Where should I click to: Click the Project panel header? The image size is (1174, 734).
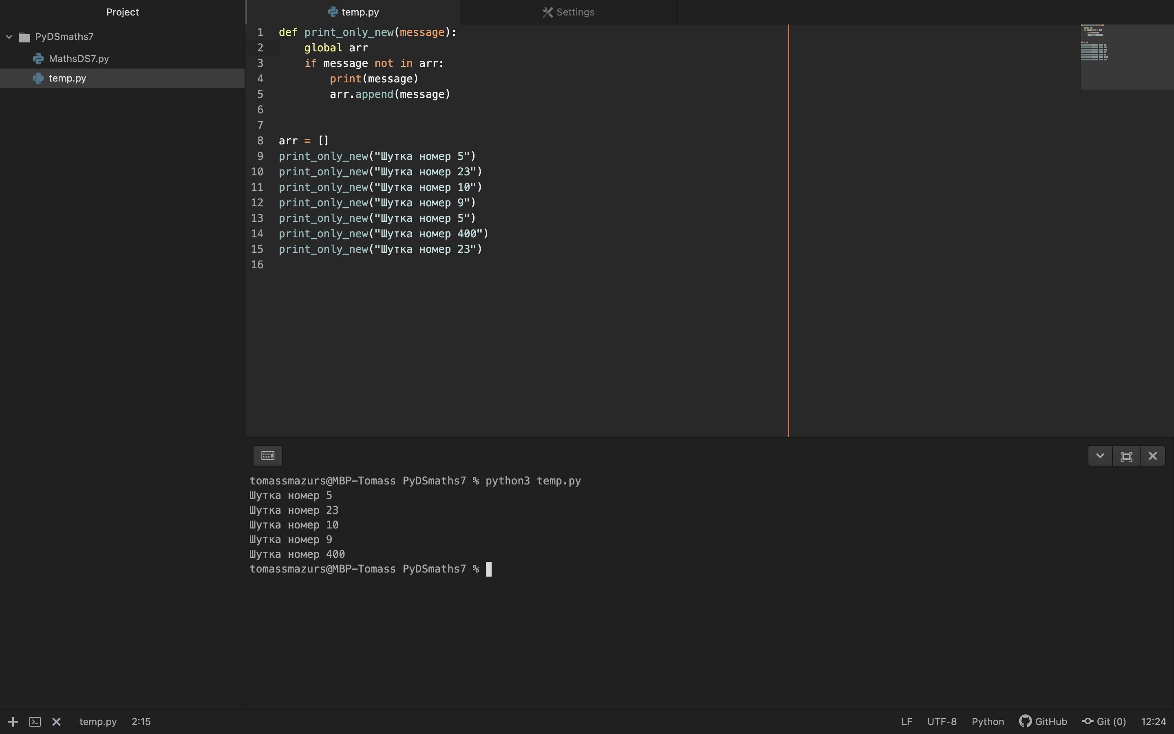(x=122, y=12)
